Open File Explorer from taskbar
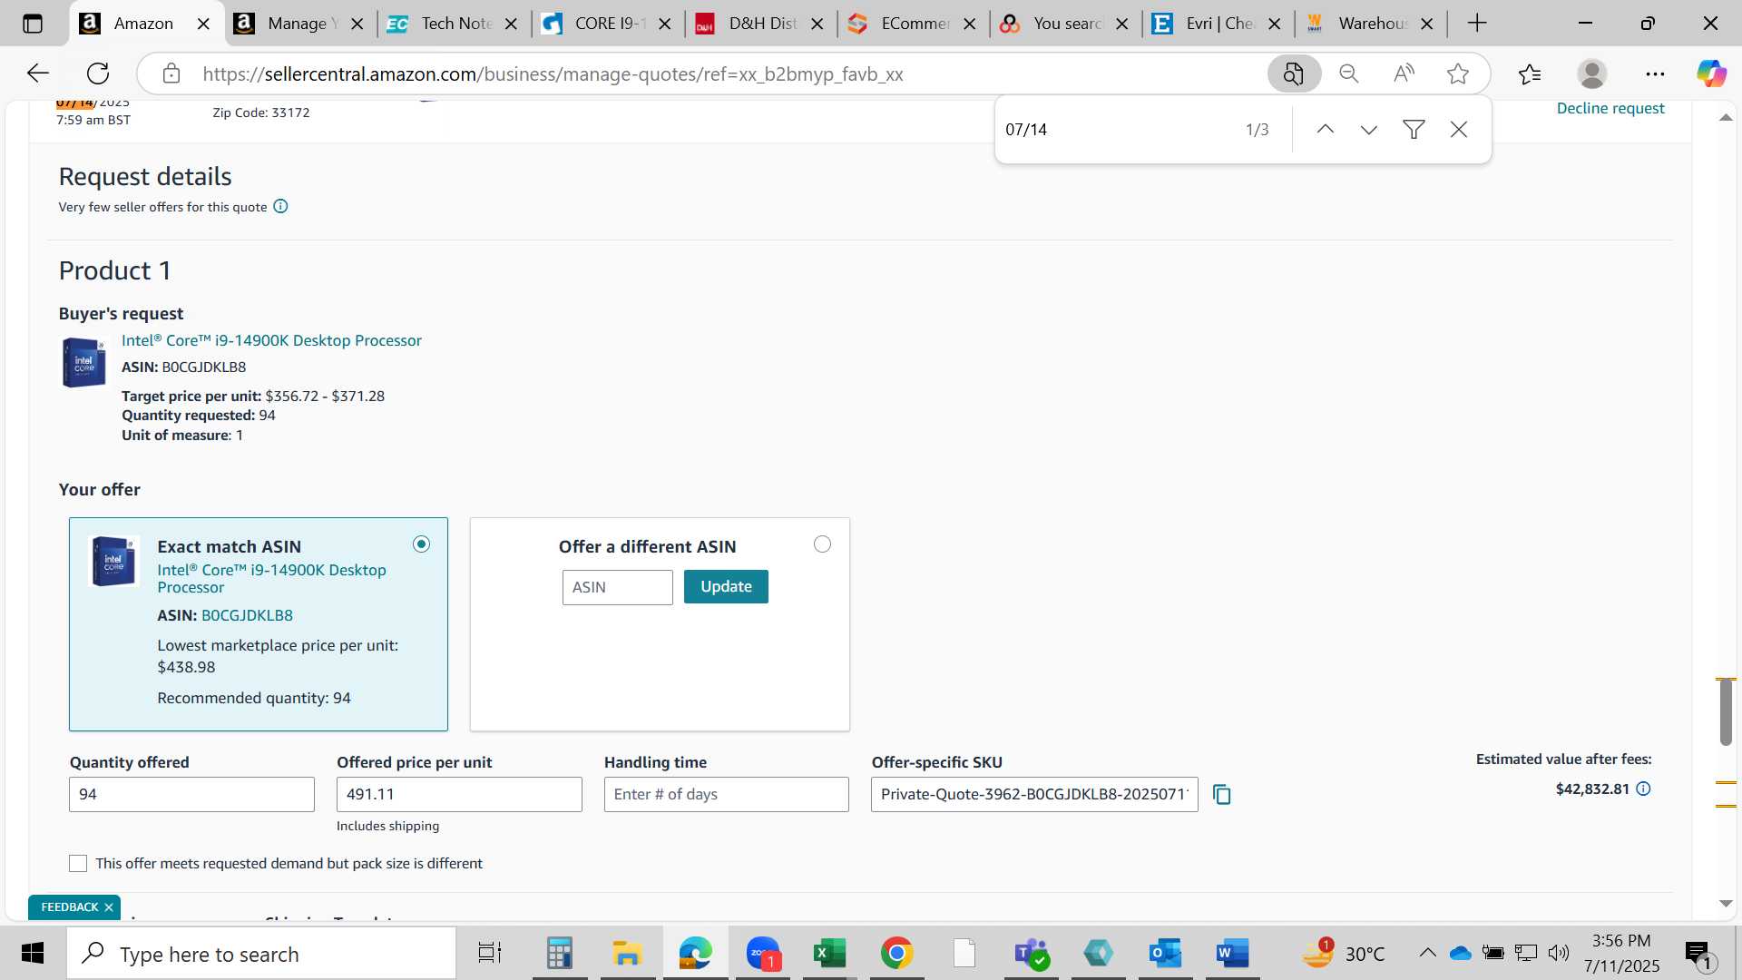Viewport: 1742px width, 980px height. 627,954
